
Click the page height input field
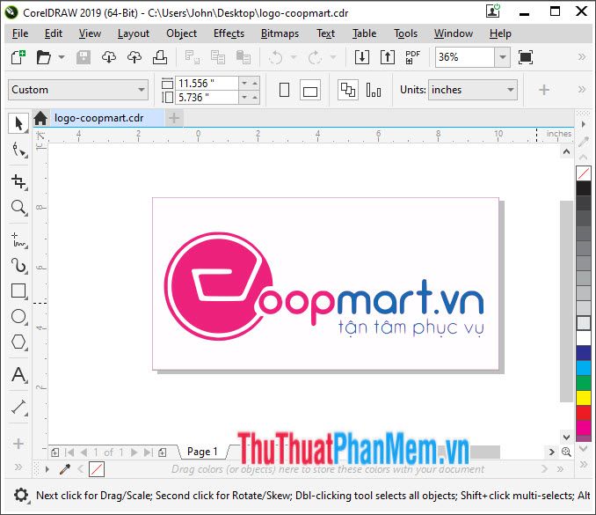[207, 98]
